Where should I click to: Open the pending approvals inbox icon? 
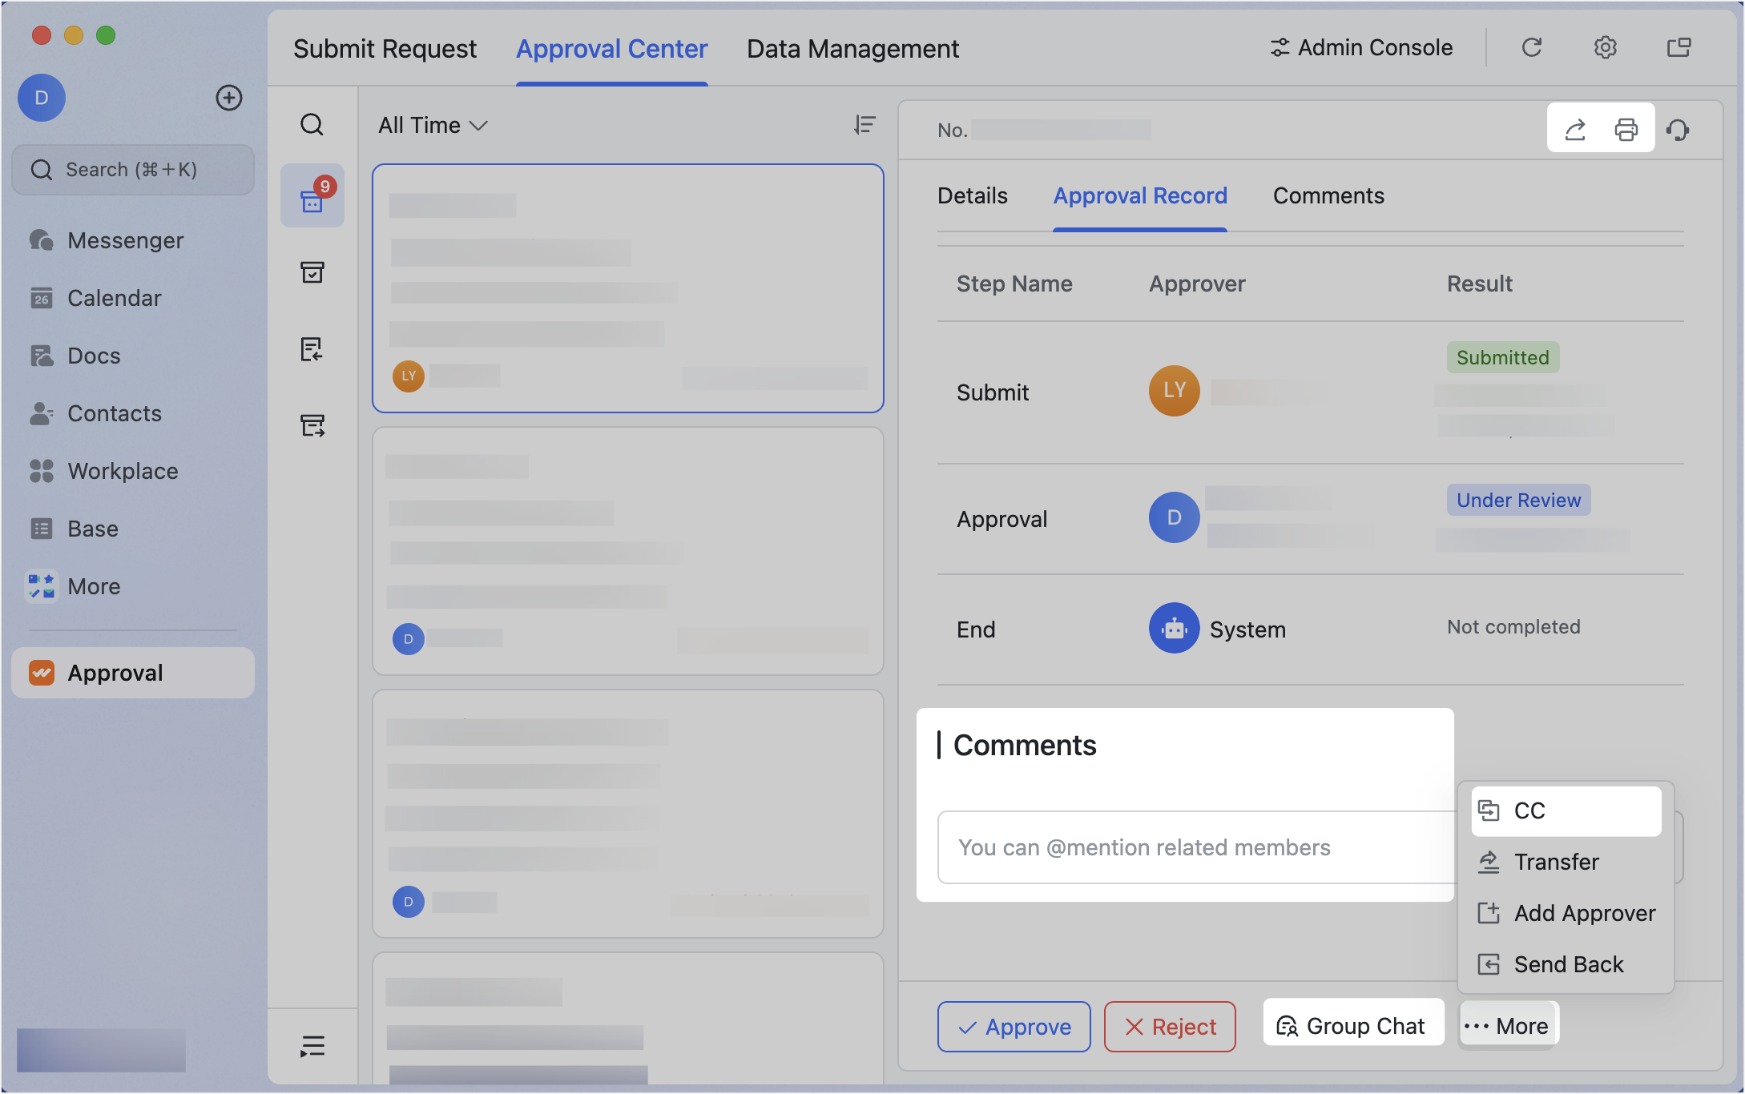(x=312, y=197)
